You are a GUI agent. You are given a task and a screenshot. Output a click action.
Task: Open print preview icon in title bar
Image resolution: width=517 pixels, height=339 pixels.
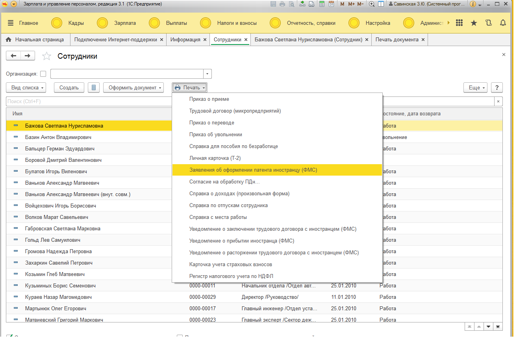point(292,4)
